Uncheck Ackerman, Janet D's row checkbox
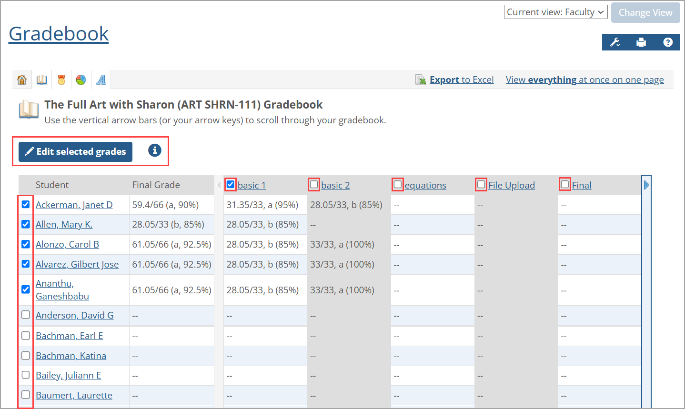This screenshot has width=685, height=409. pyautogui.click(x=25, y=204)
